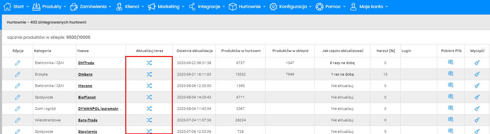This screenshot has width=490, height=134.
Task: Download file for Ombero
Action: pyautogui.click(x=451, y=74)
